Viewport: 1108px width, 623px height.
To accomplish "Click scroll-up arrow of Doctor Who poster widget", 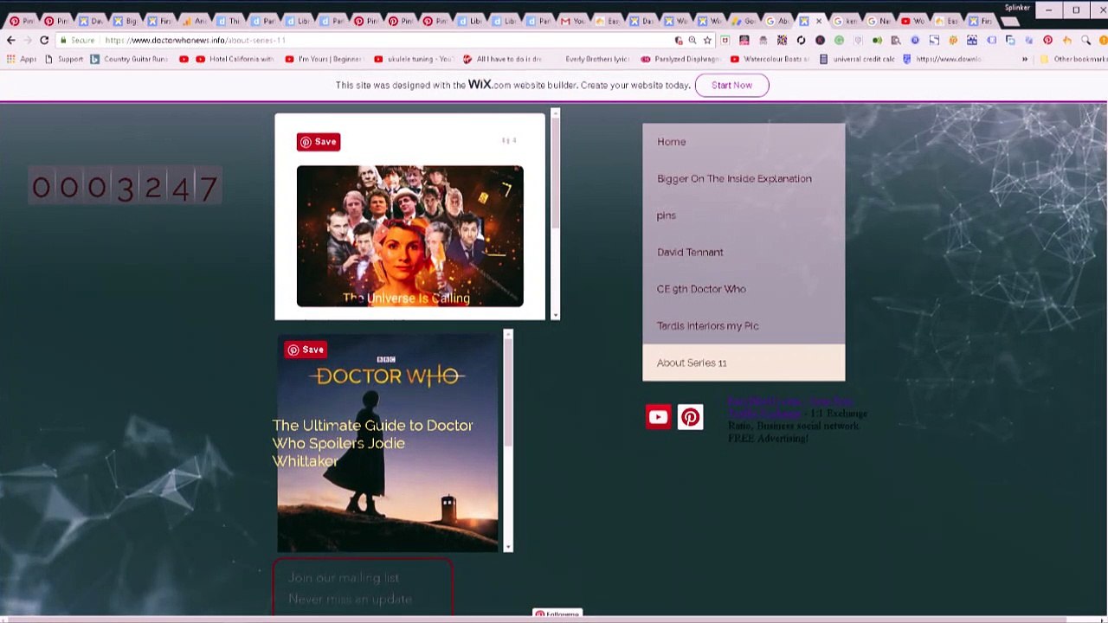I will 508,334.
